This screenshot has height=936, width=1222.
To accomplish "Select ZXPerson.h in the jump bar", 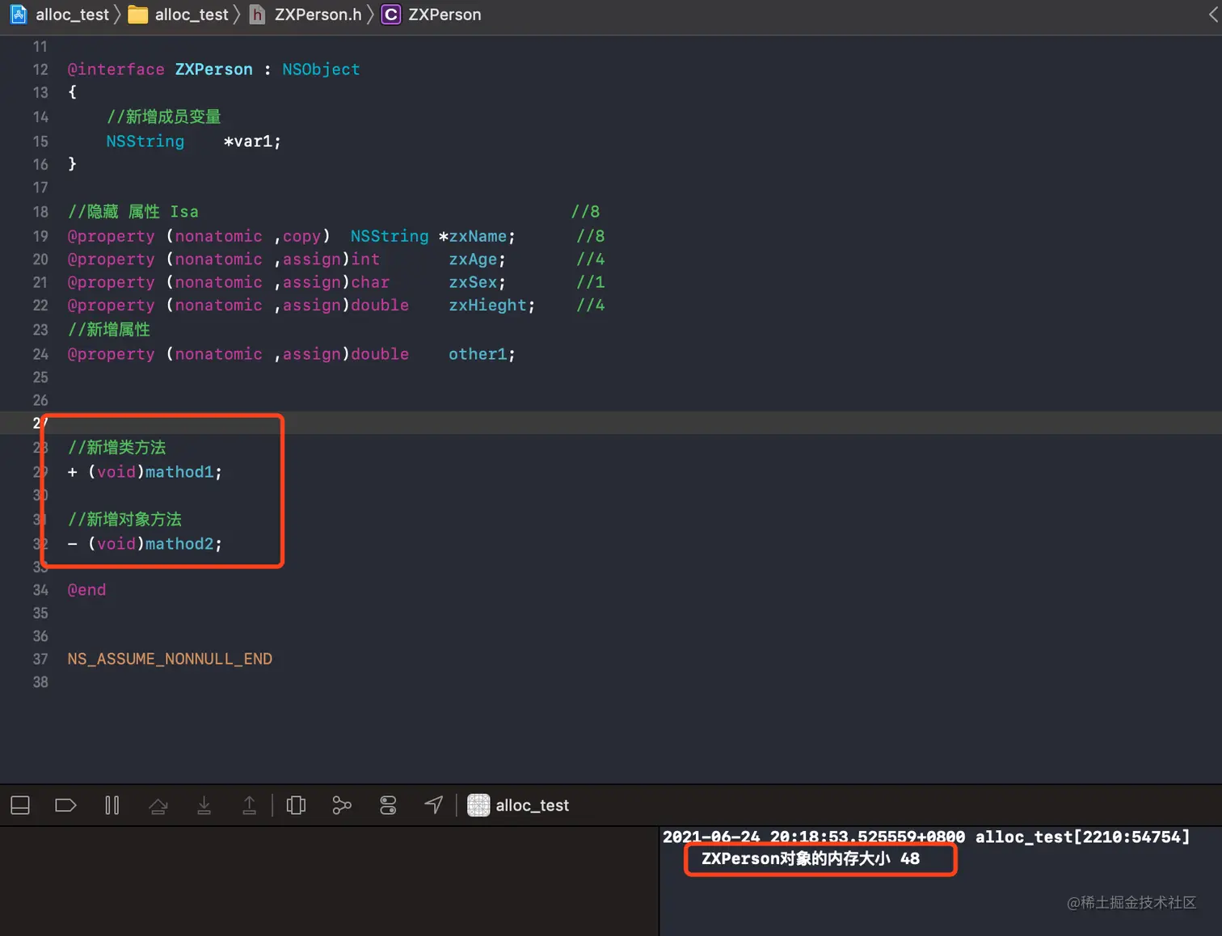I will pos(318,15).
